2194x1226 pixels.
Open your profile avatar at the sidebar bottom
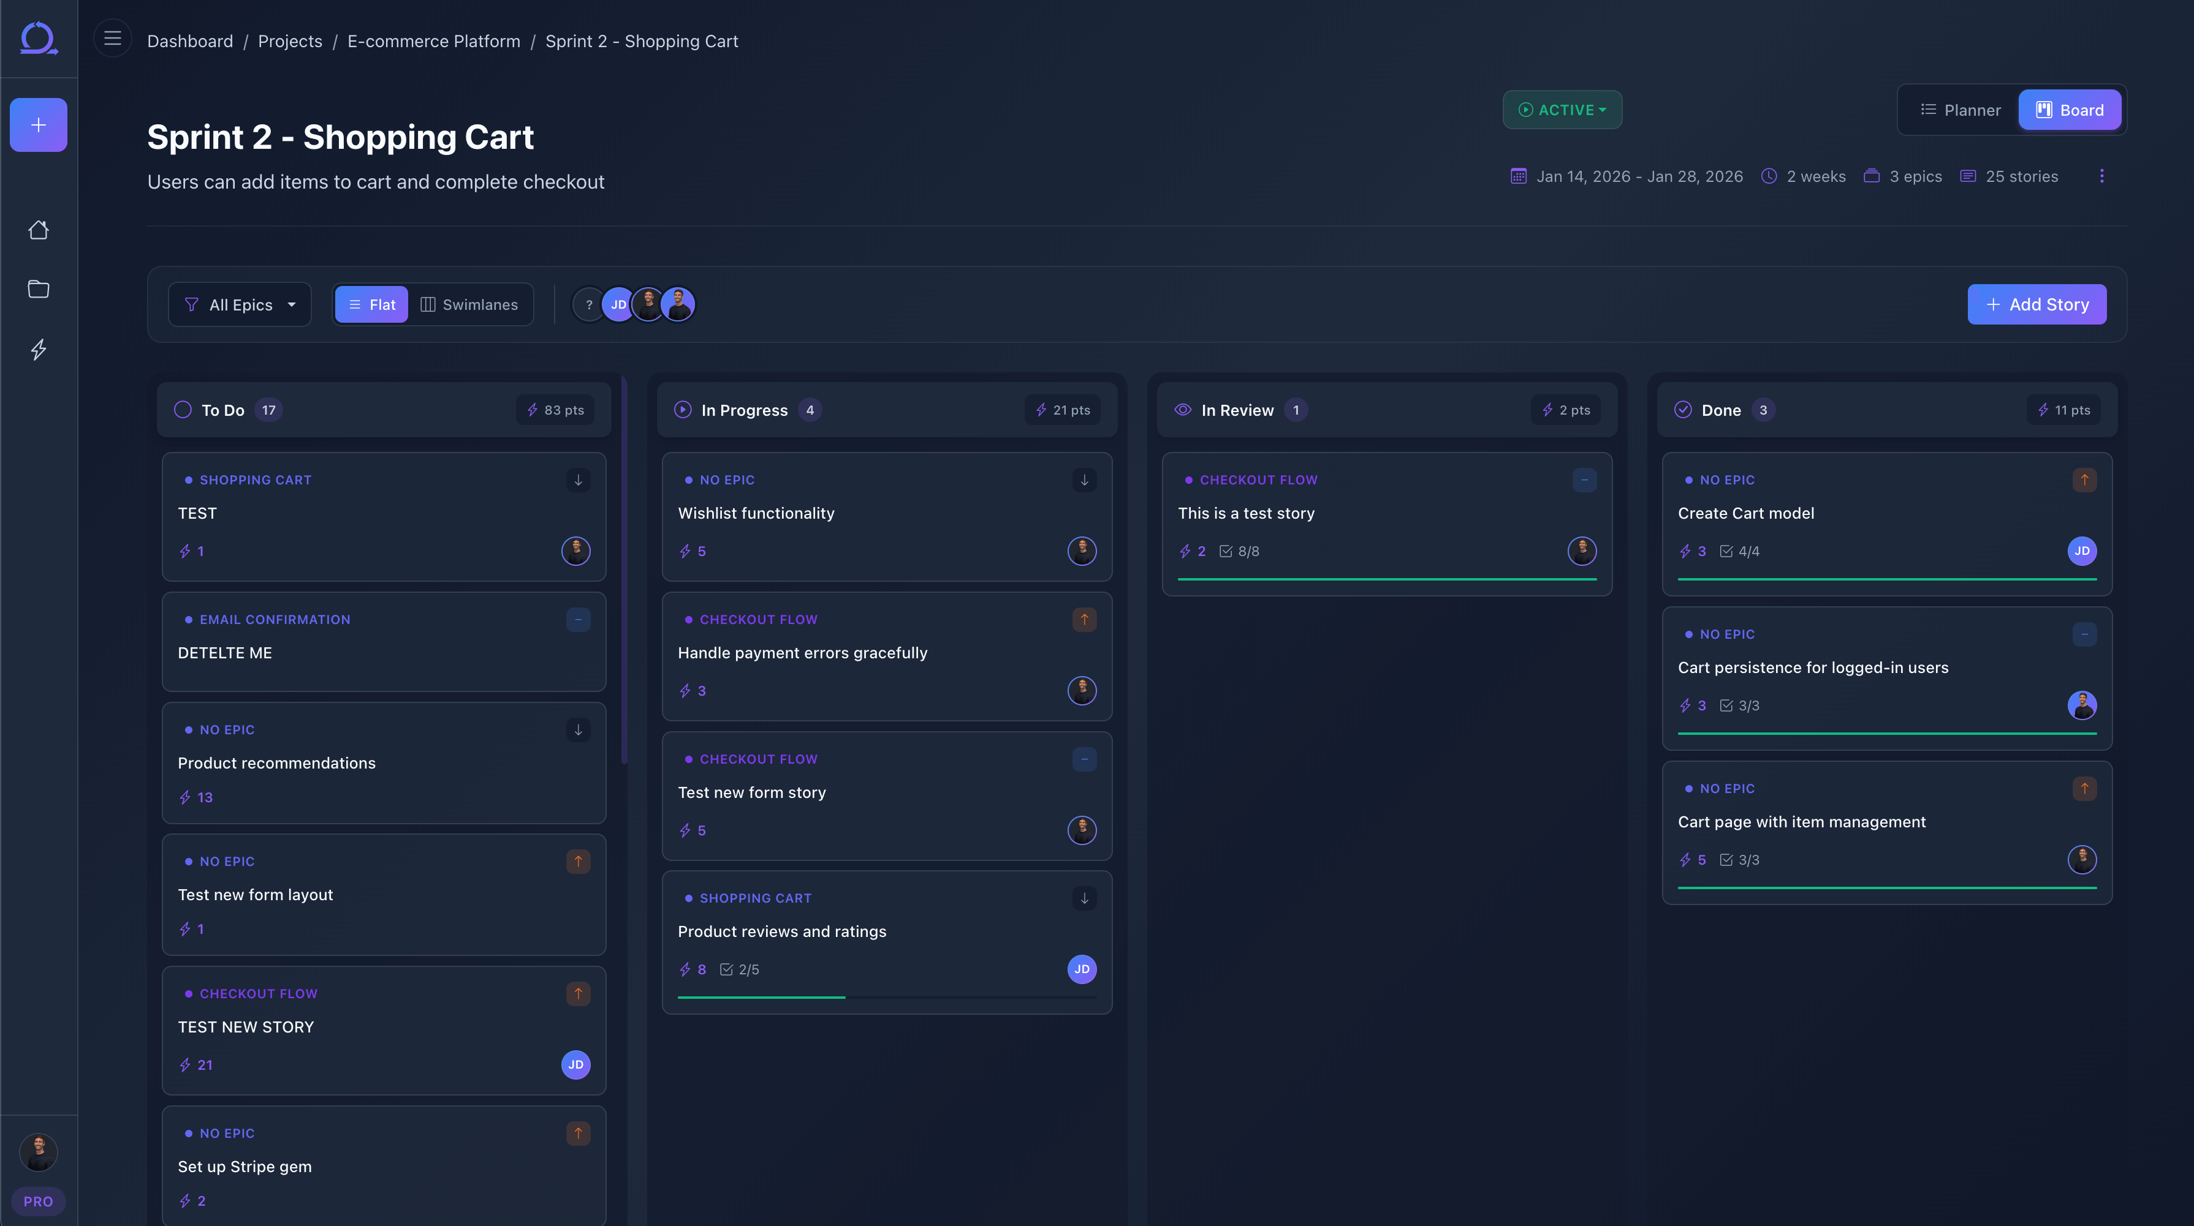39,1153
